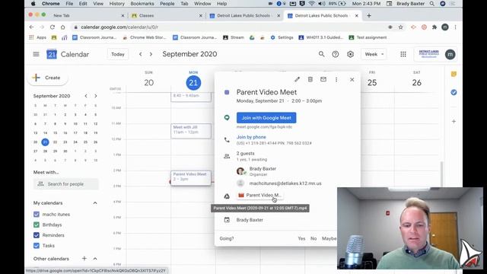
Task: Open the calendar support help icon
Action: click(336, 54)
